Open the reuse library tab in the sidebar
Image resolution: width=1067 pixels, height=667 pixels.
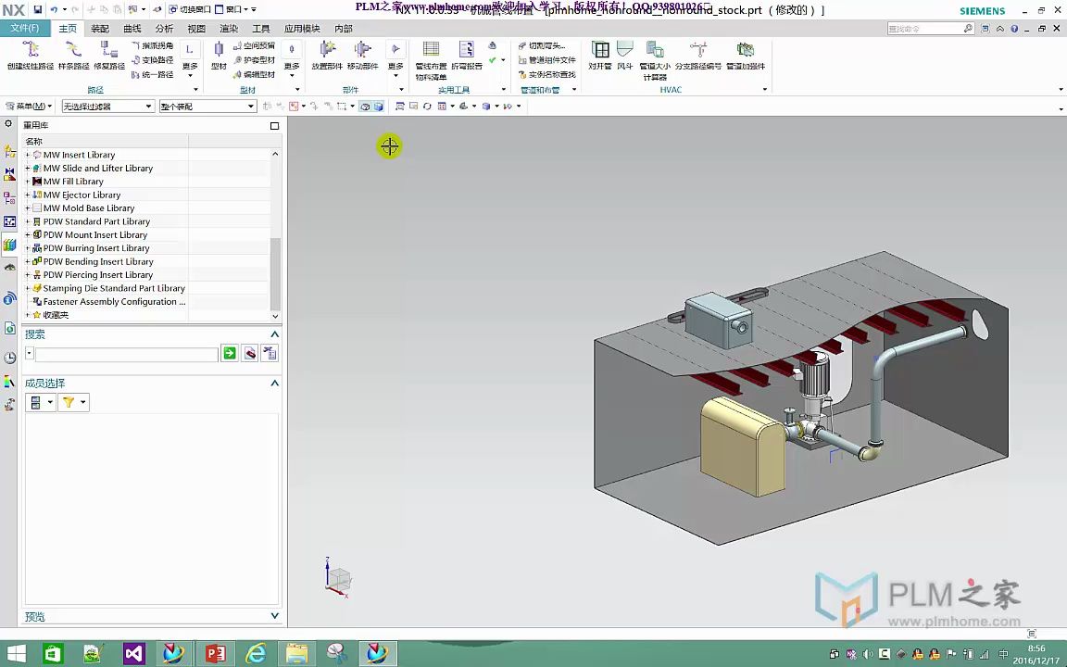coord(9,245)
